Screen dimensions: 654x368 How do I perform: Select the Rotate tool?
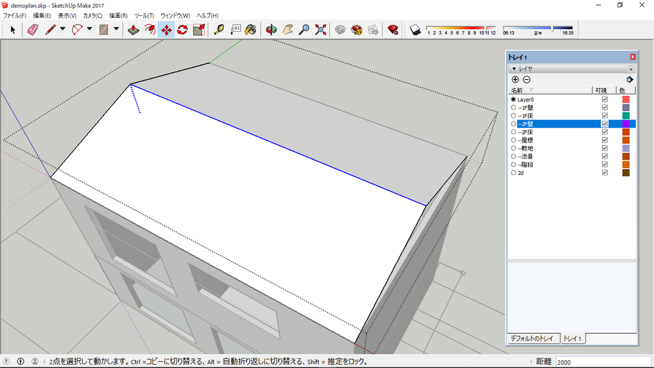(x=182, y=30)
